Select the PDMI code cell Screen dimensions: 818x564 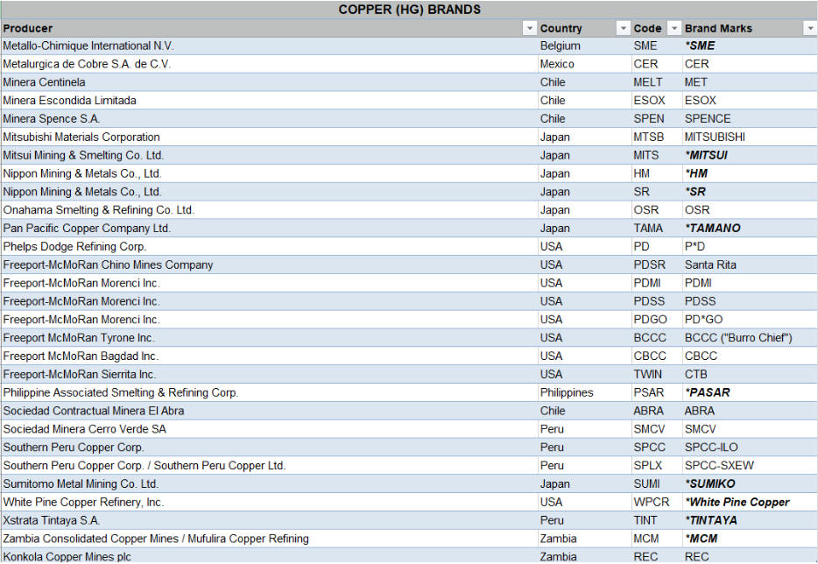(657, 283)
